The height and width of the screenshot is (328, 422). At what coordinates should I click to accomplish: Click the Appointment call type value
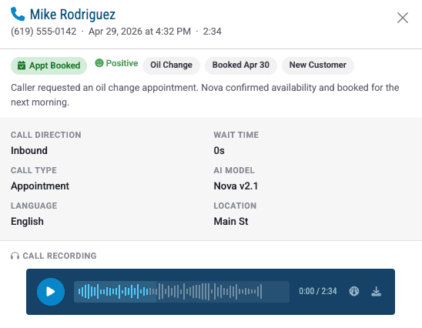[x=40, y=186]
